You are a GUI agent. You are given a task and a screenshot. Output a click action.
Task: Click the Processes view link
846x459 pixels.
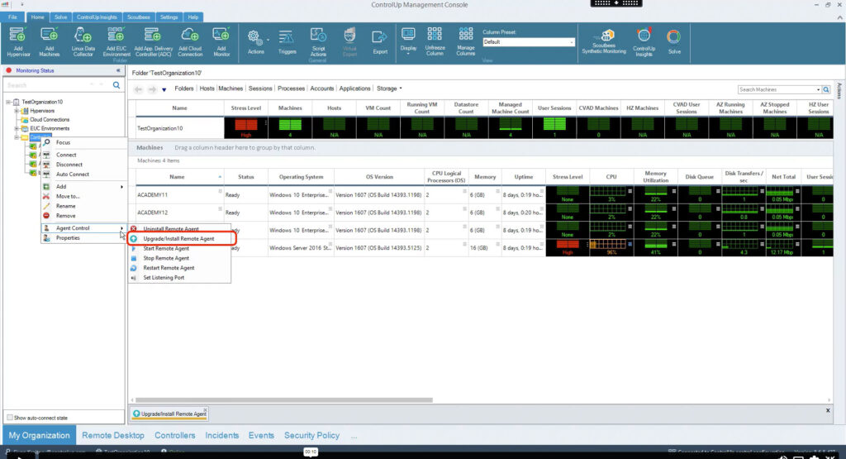click(291, 88)
